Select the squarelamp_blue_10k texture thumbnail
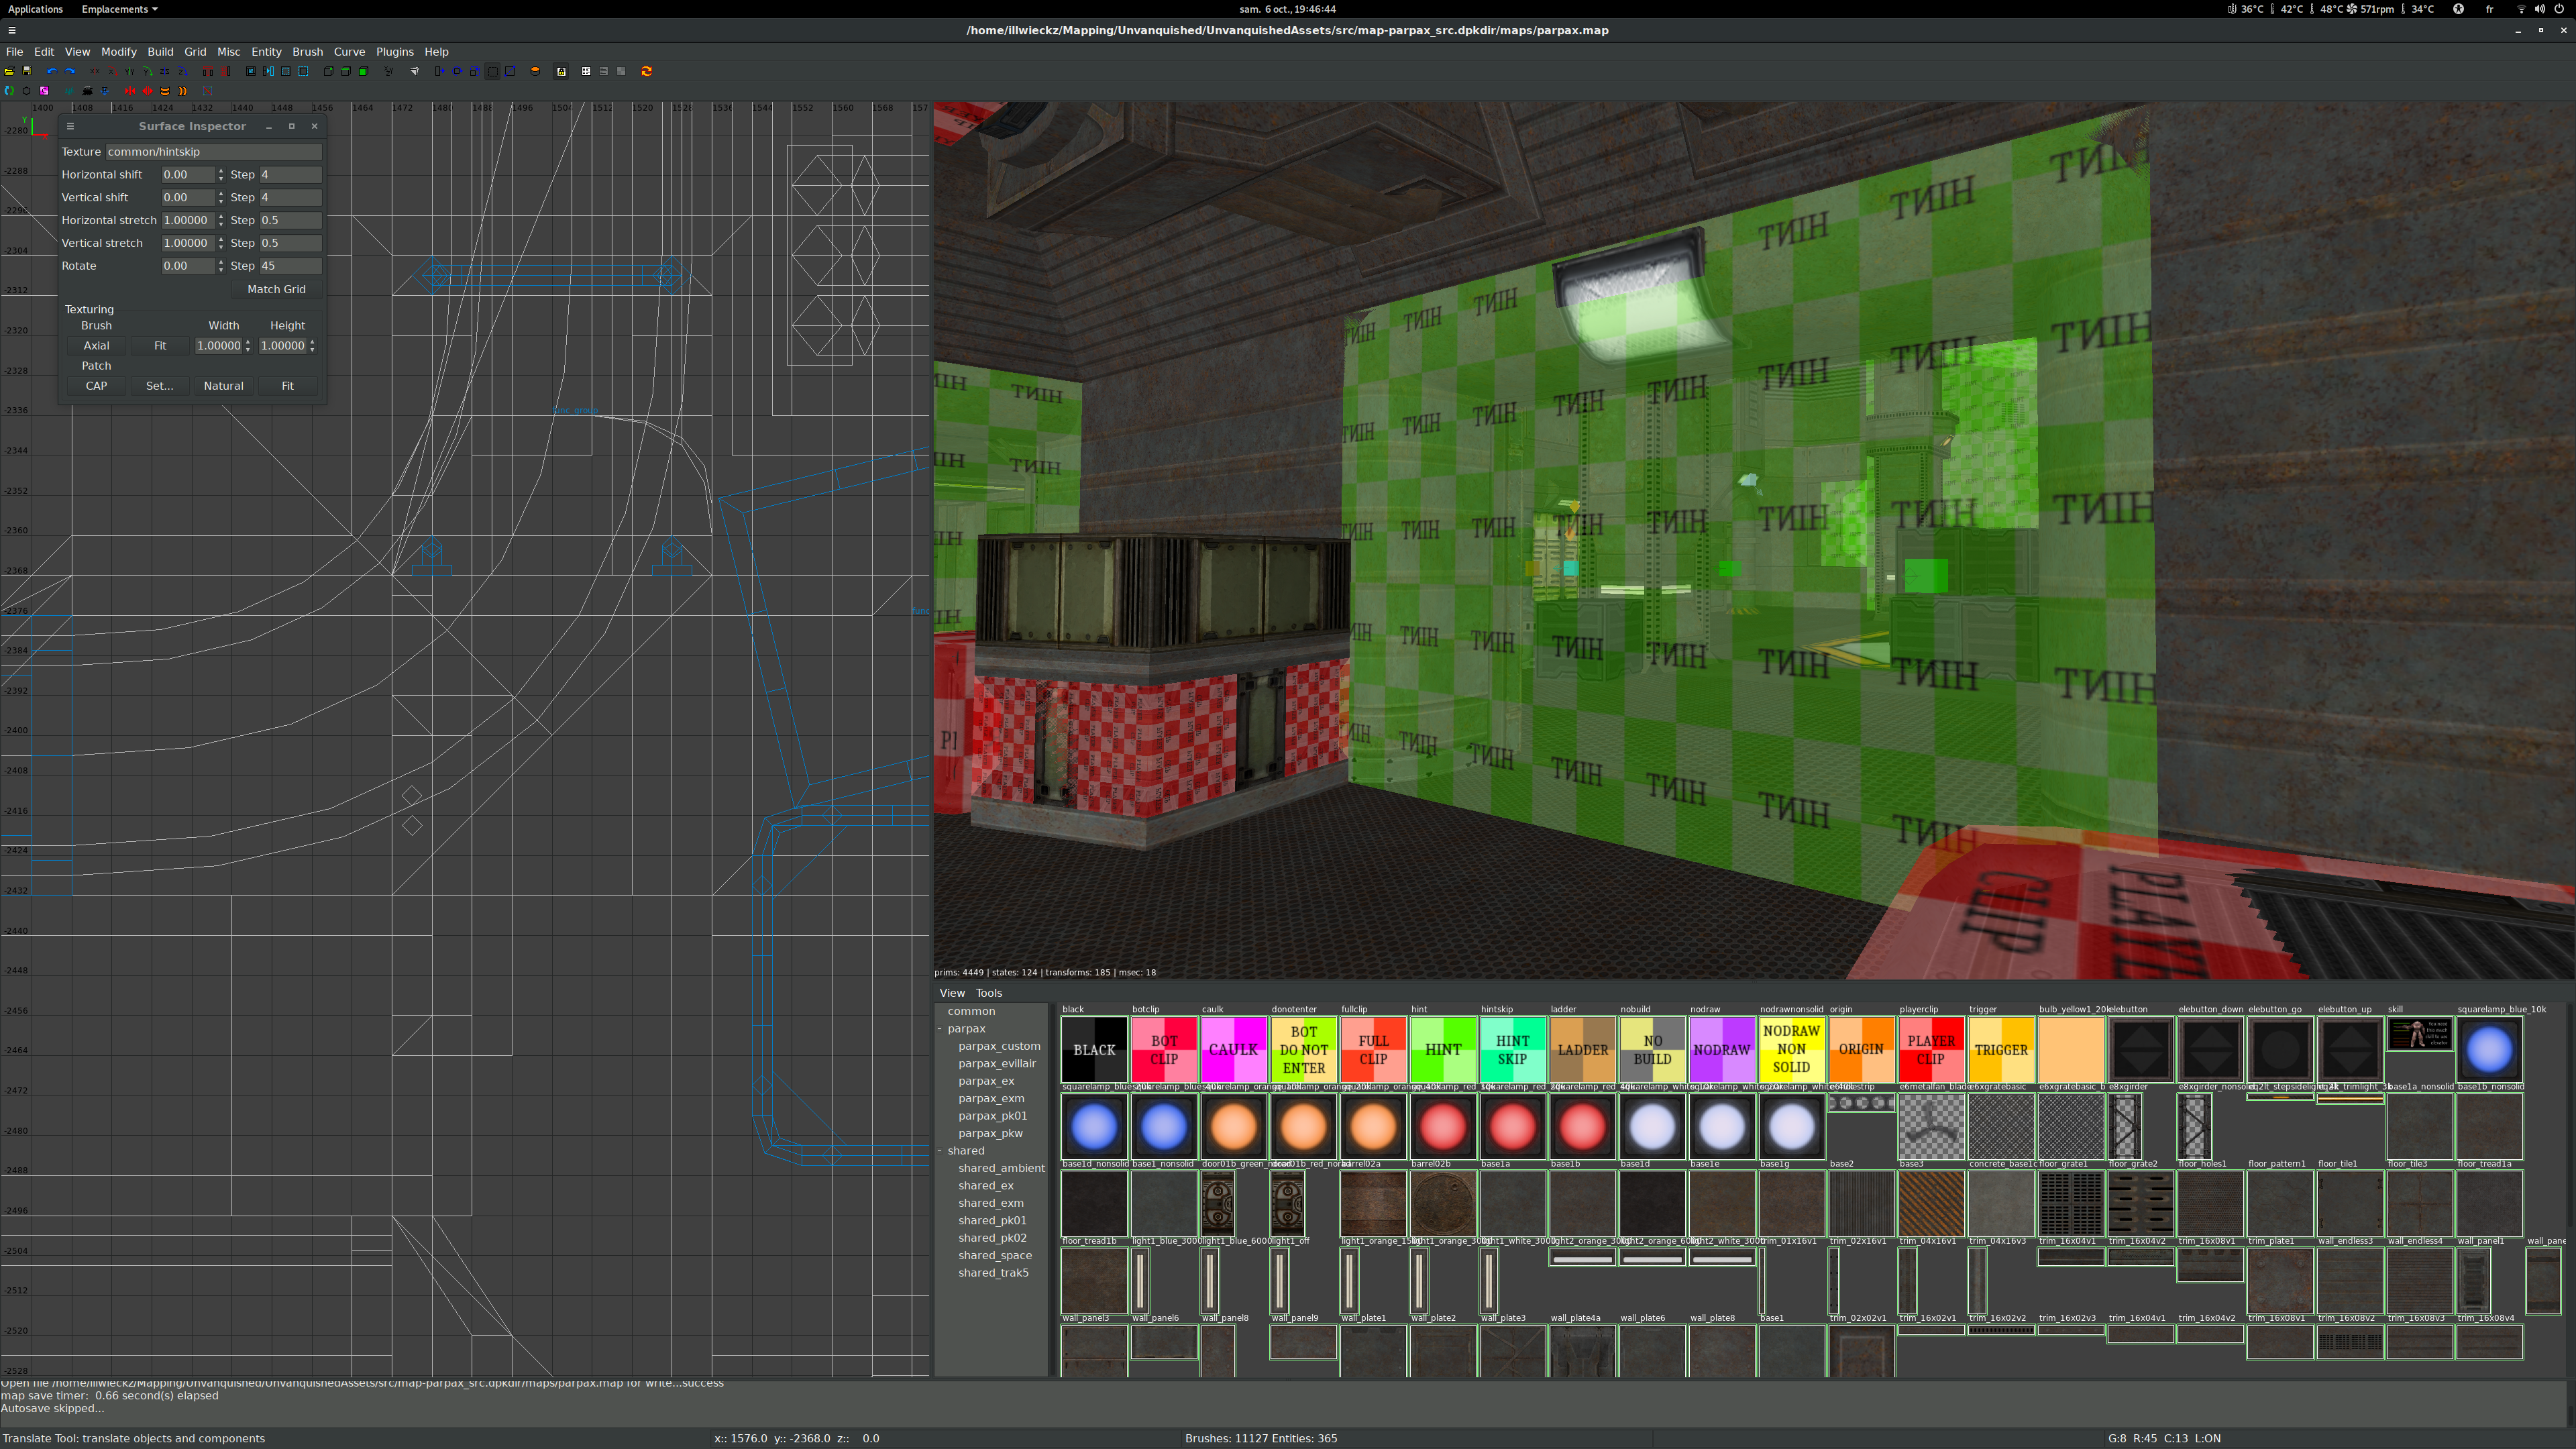2576x1449 pixels. point(2489,1050)
